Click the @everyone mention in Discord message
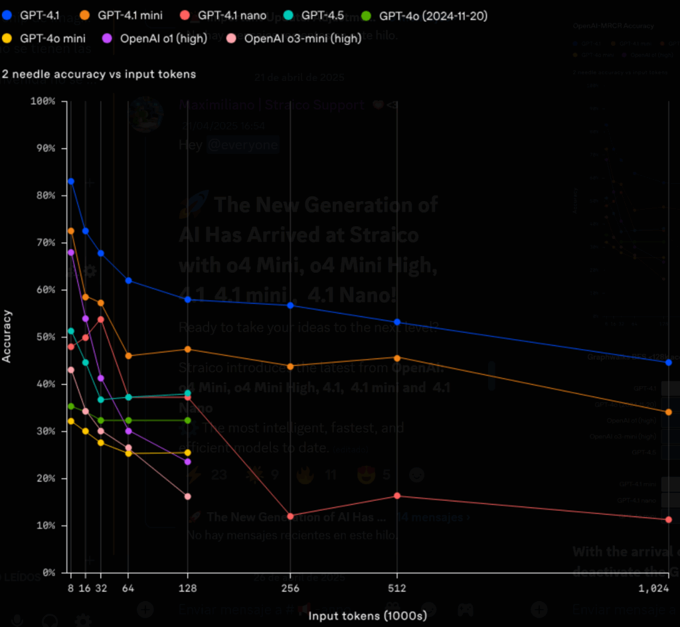Screen dimensions: 680x627 [243, 145]
